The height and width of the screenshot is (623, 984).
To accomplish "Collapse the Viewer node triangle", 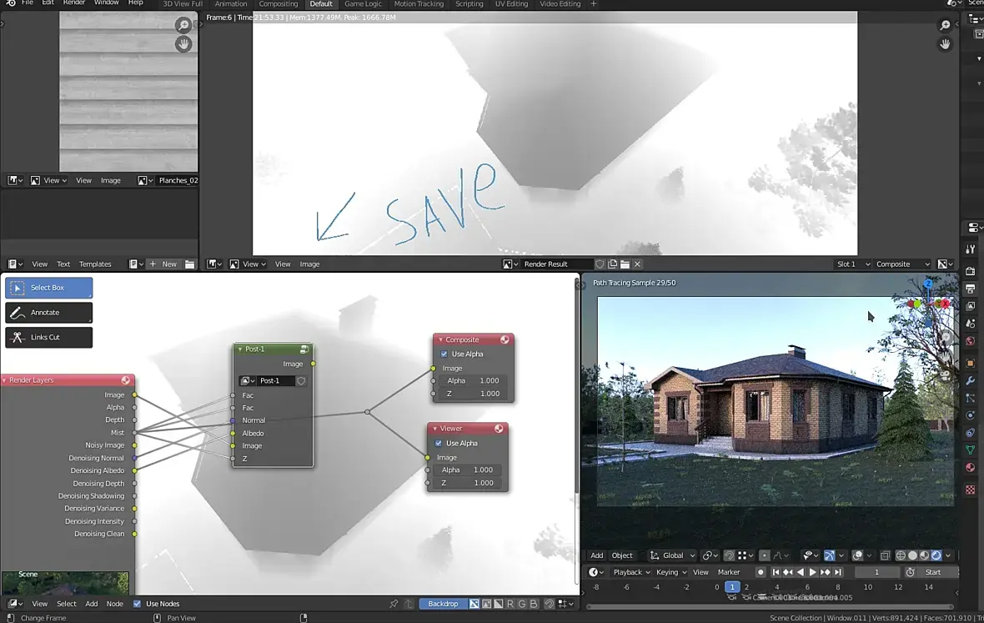I will [x=435, y=429].
